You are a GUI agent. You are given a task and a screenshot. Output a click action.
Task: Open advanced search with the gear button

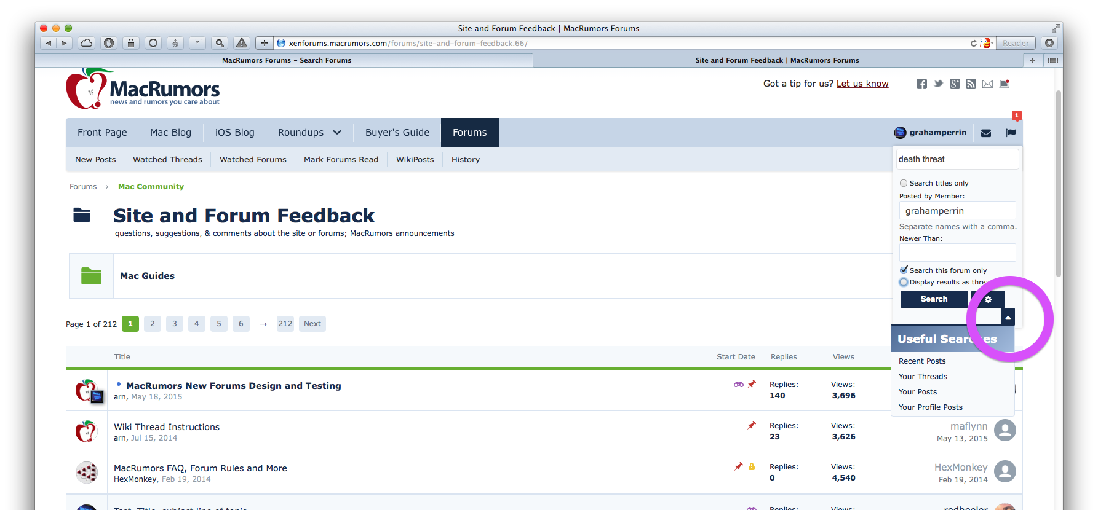[x=988, y=299]
